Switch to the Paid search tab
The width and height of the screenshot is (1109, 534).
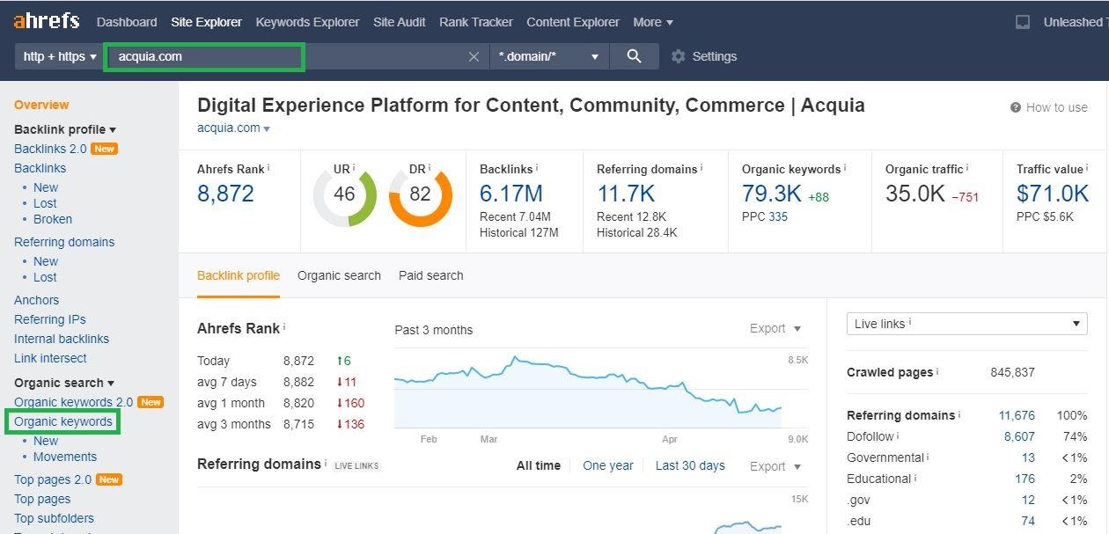(x=430, y=275)
